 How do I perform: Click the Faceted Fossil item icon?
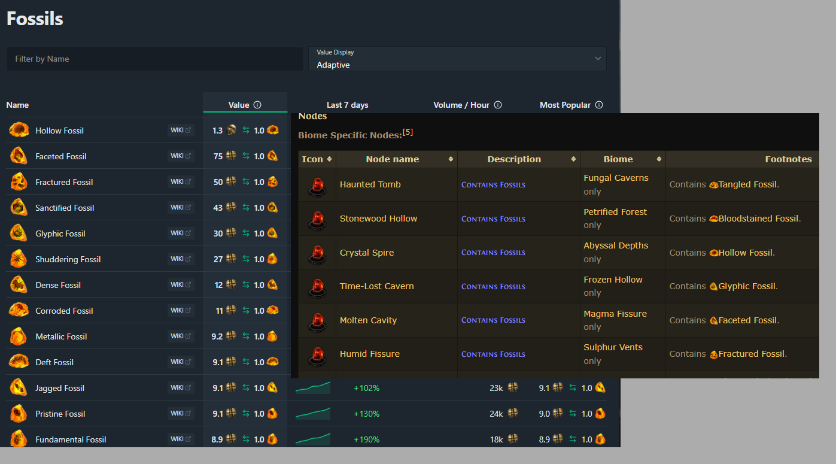19,156
